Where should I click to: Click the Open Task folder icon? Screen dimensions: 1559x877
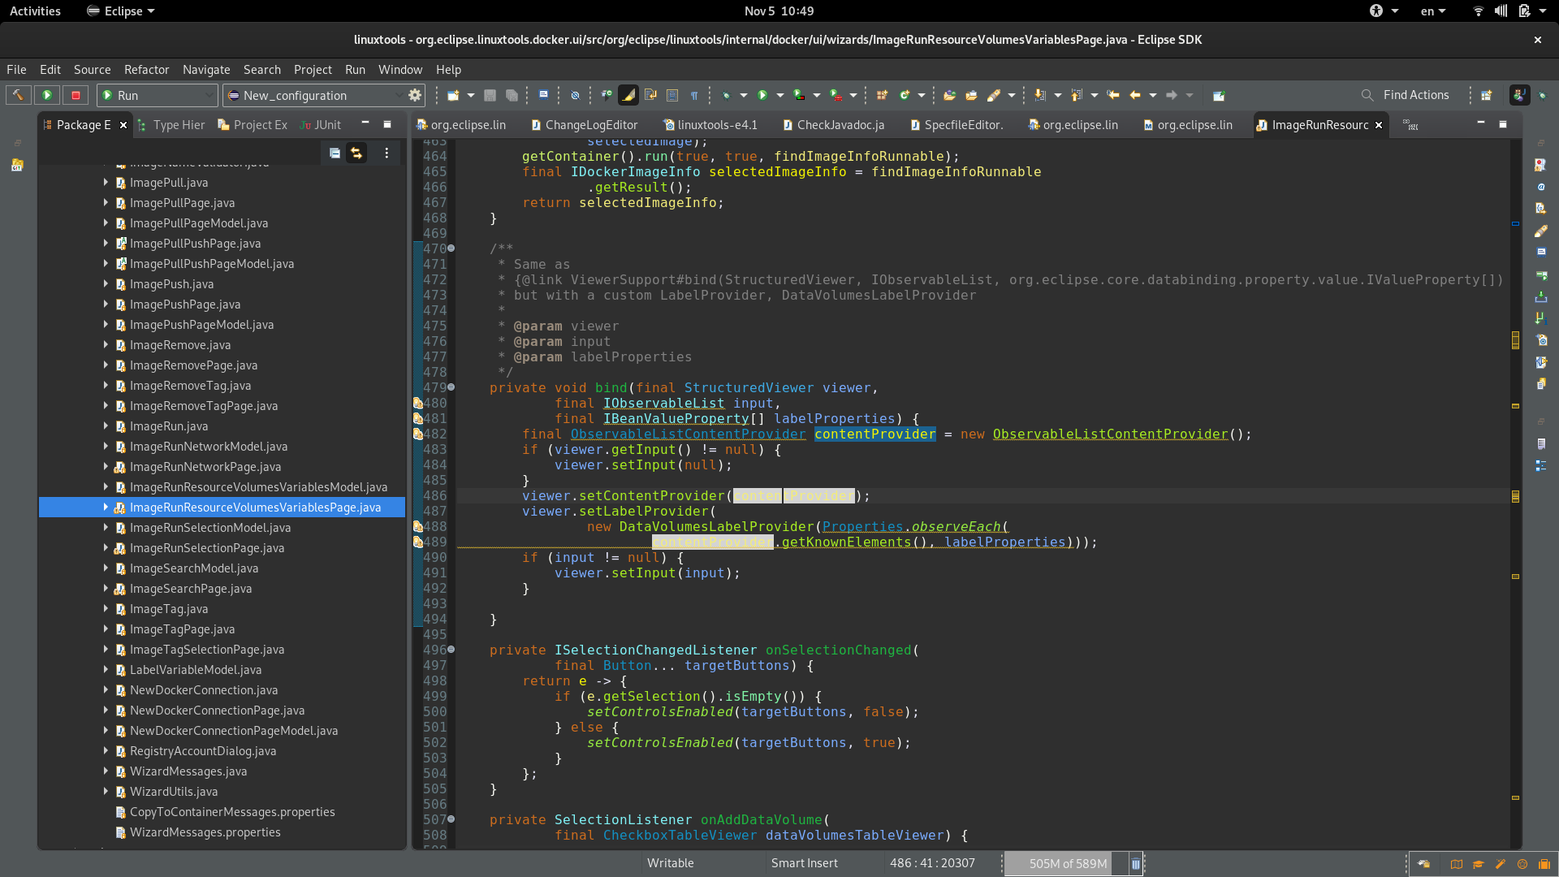971,95
